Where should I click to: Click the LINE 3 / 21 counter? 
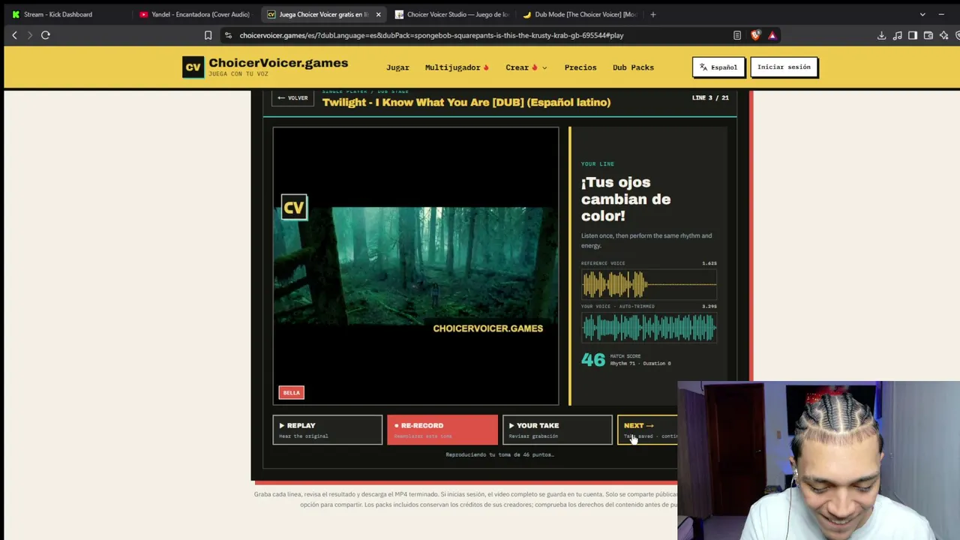(710, 97)
